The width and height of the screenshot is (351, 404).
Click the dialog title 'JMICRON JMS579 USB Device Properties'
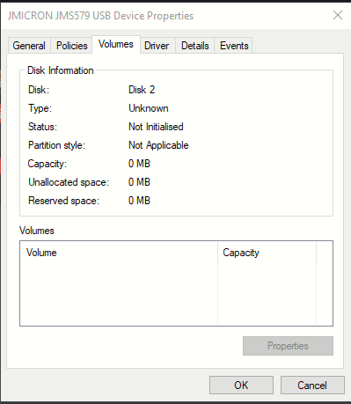(100, 16)
